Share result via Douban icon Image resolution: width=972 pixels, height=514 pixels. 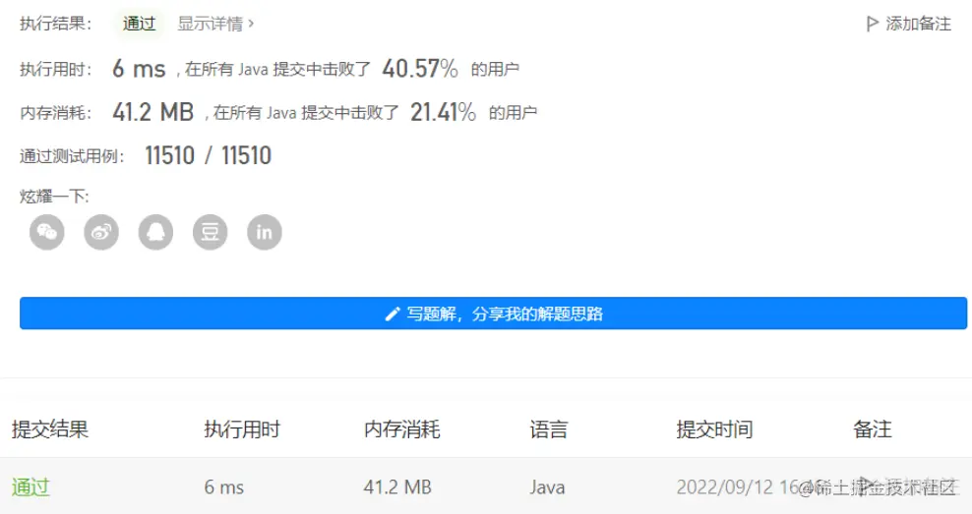coord(211,232)
